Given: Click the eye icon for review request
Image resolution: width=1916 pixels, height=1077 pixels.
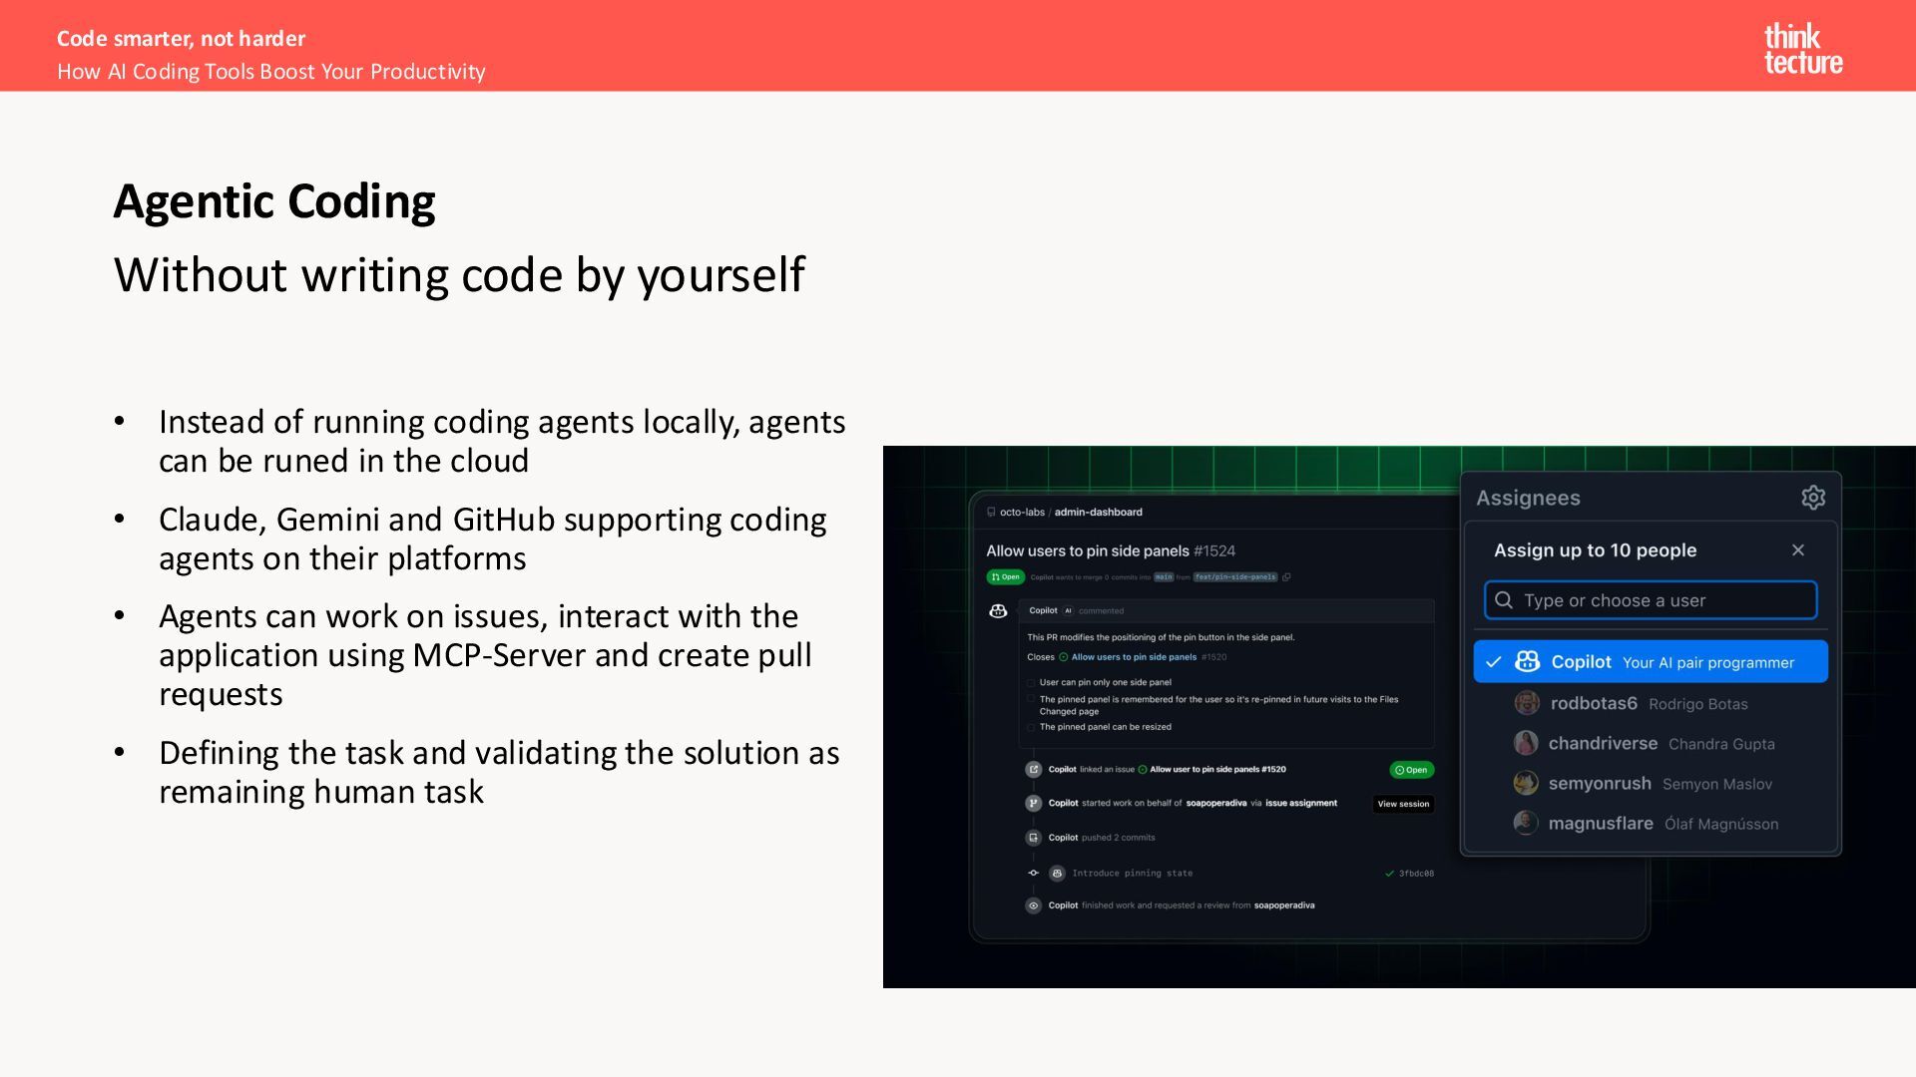Looking at the screenshot, I should pyautogui.click(x=1033, y=905).
